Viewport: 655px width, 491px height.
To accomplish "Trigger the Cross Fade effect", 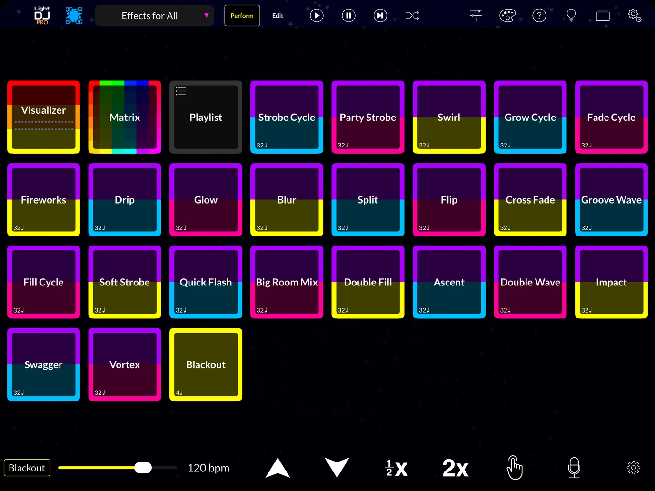I will (530, 200).
